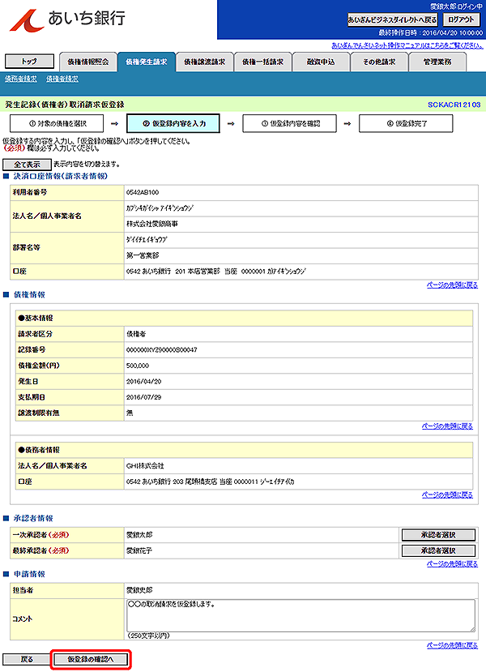This screenshot has height=672, width=486.
Task: Click the 申請情報 section heading
Action: click(x=29, y=574)
